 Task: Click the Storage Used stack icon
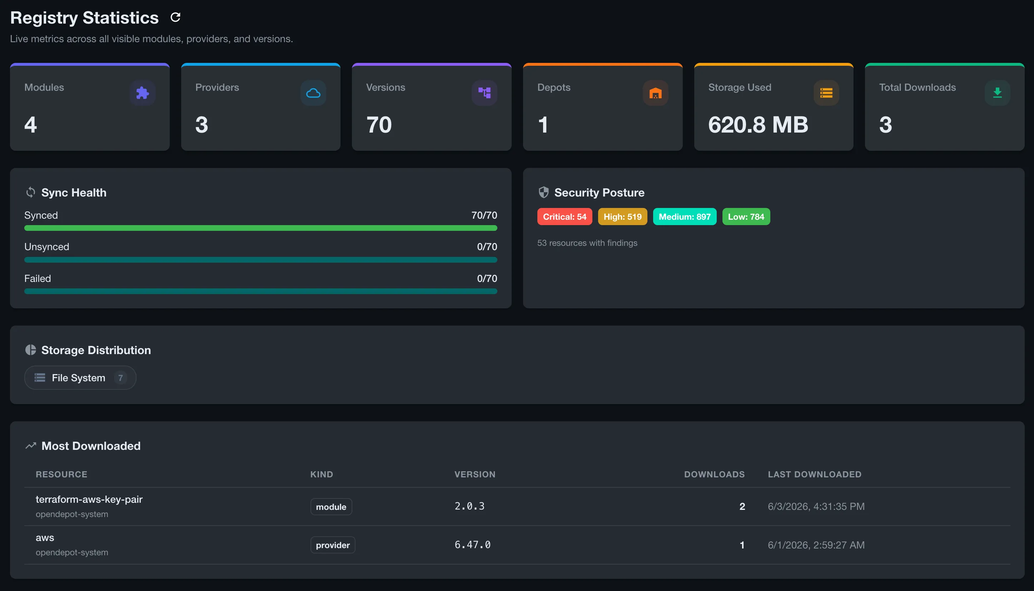(x=826, y=93)
